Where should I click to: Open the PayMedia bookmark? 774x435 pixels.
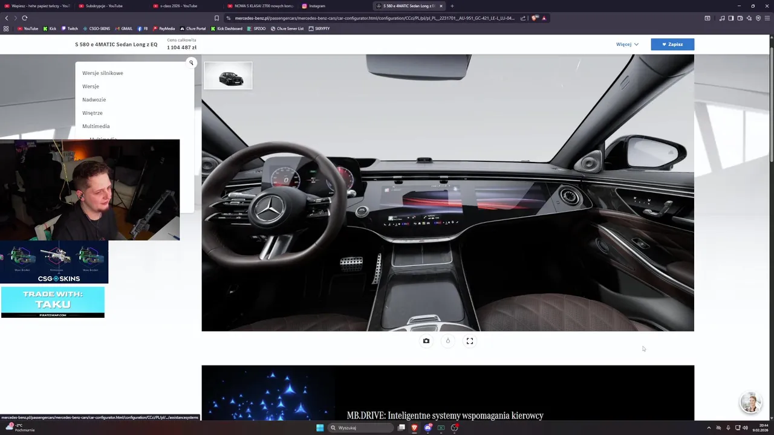164,28
